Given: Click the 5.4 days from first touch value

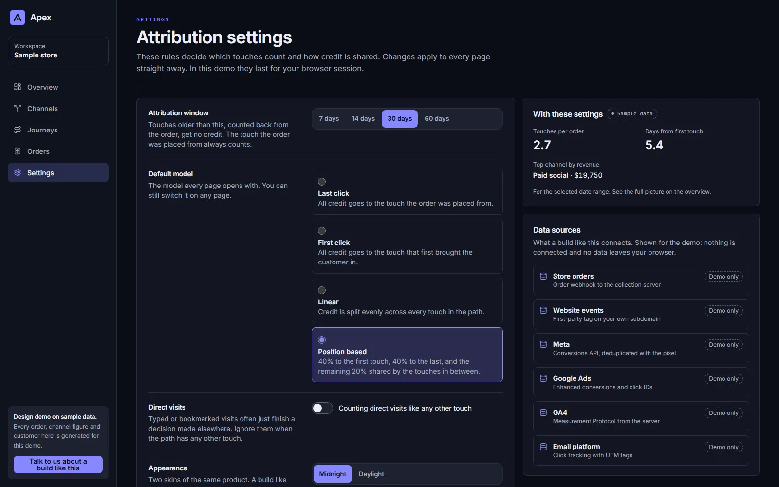Looking at the screenshot, I should (654, 145).
